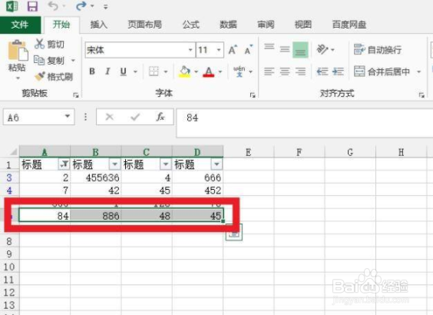Image resolution: width=433 pixels, height=315 pixels.
Task: Set middle vertical alignment
Action: tap(284, 50)
